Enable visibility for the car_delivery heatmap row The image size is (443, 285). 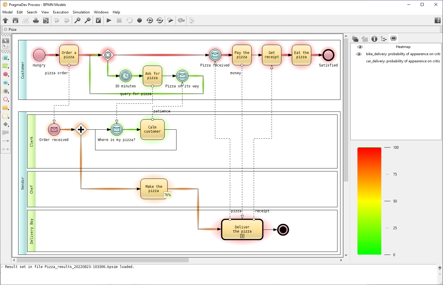click(359, 61)
